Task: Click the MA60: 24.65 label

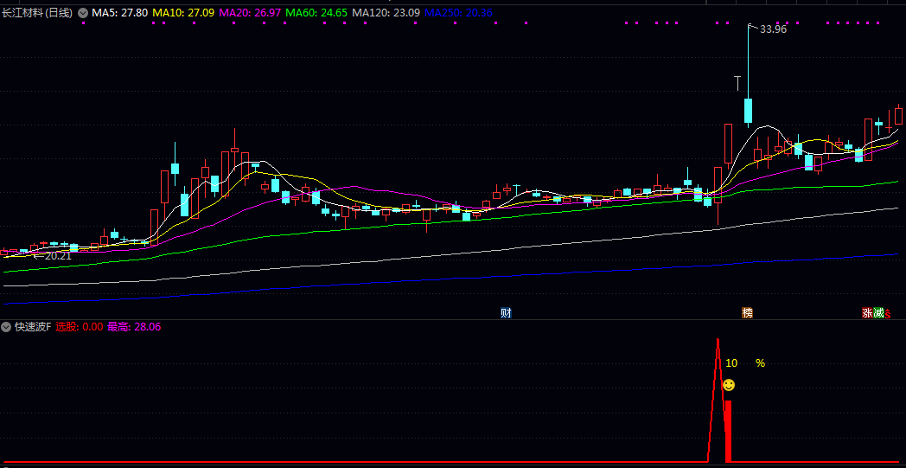Action: click(316, 12)
